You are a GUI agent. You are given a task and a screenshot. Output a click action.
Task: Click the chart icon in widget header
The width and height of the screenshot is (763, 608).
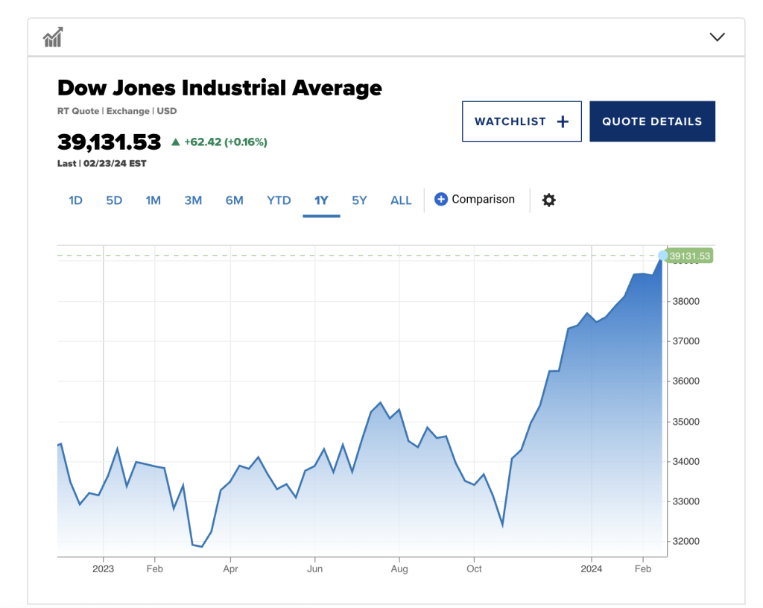click(53, 37)
